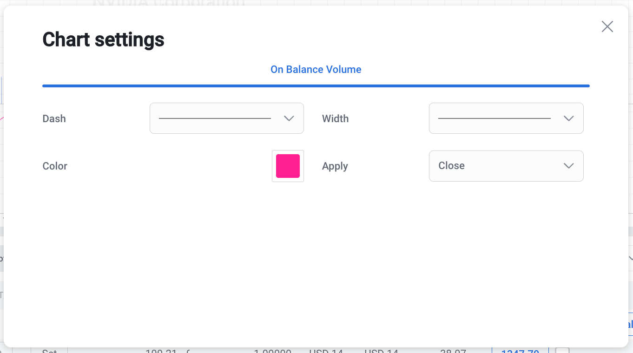Click the Dash label
The height and width of the screenshot is (353, 633).
click(x=54, y=119)
